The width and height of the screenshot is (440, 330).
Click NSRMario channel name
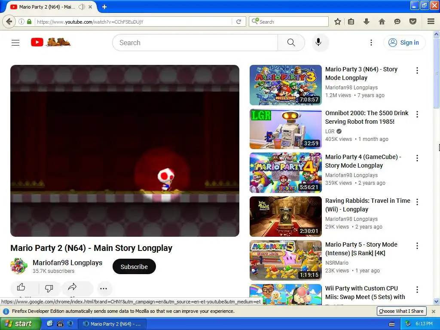337,263
